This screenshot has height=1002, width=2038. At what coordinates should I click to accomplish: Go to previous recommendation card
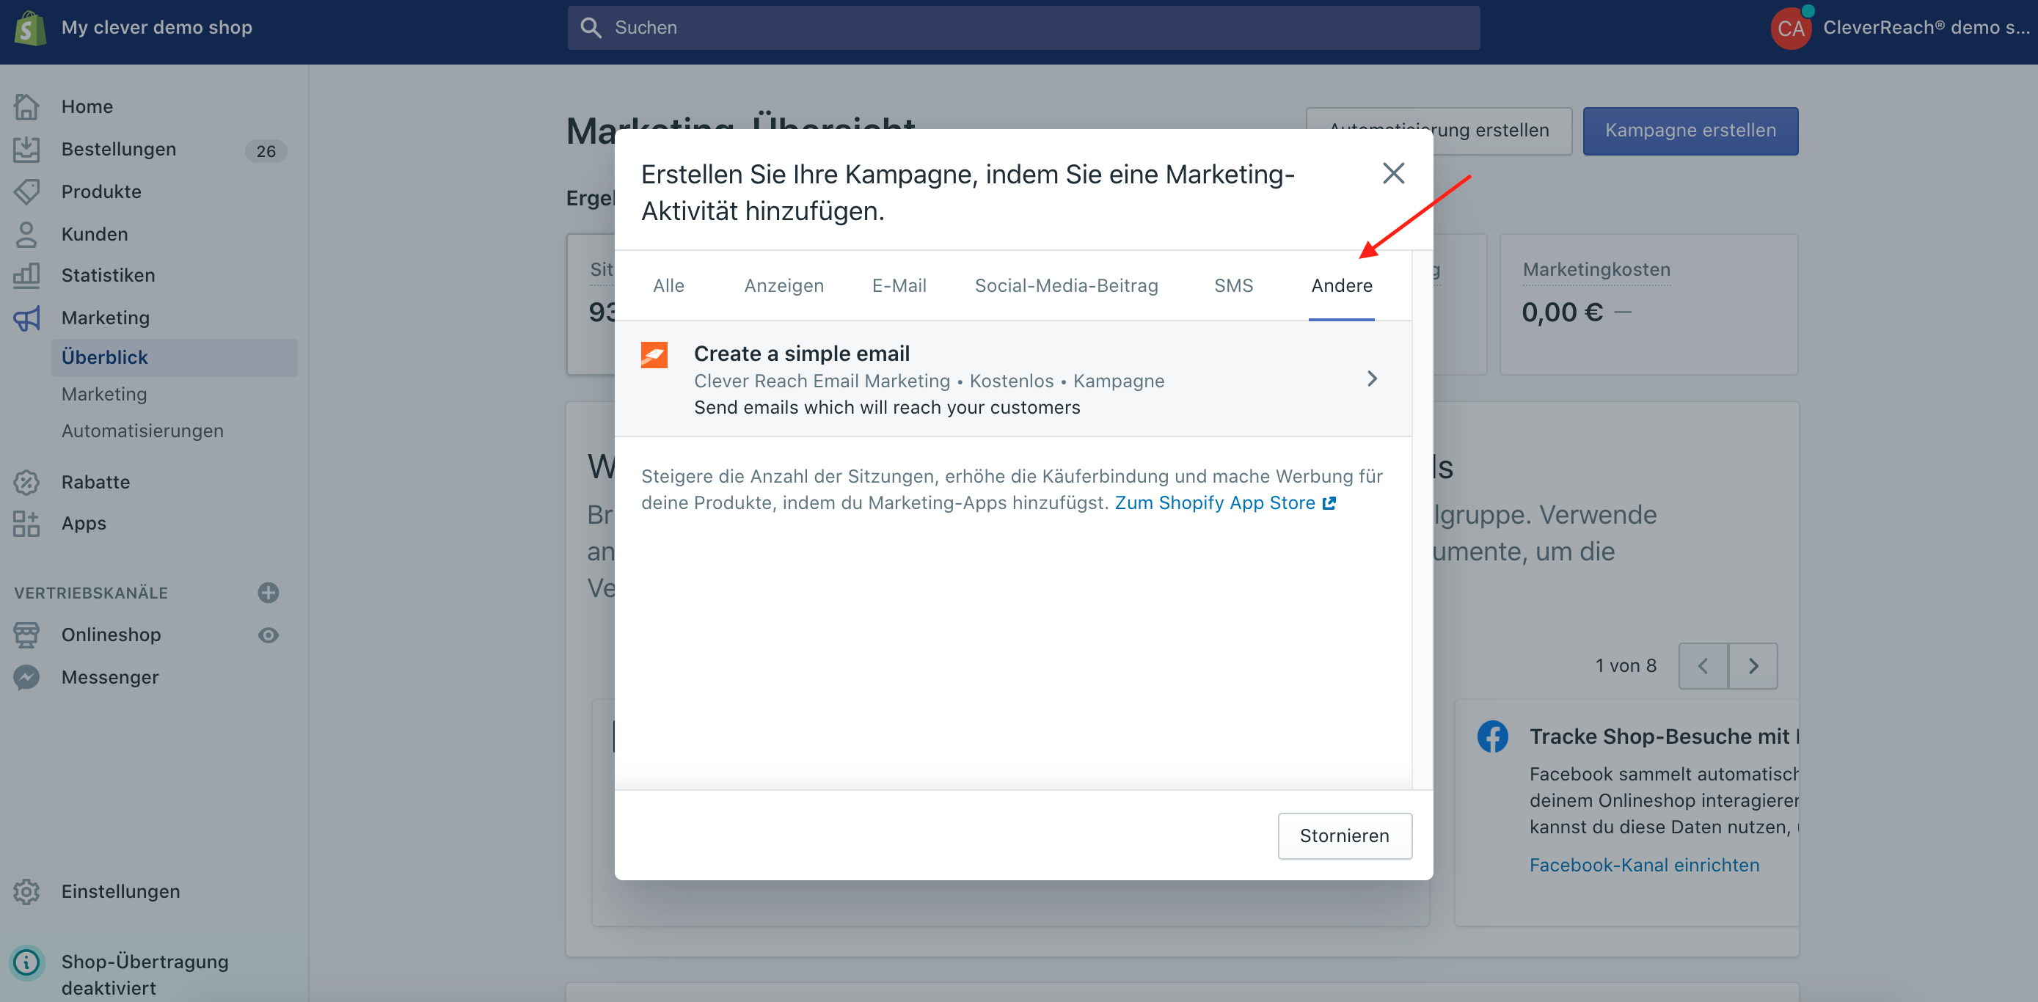(1703, 666)
